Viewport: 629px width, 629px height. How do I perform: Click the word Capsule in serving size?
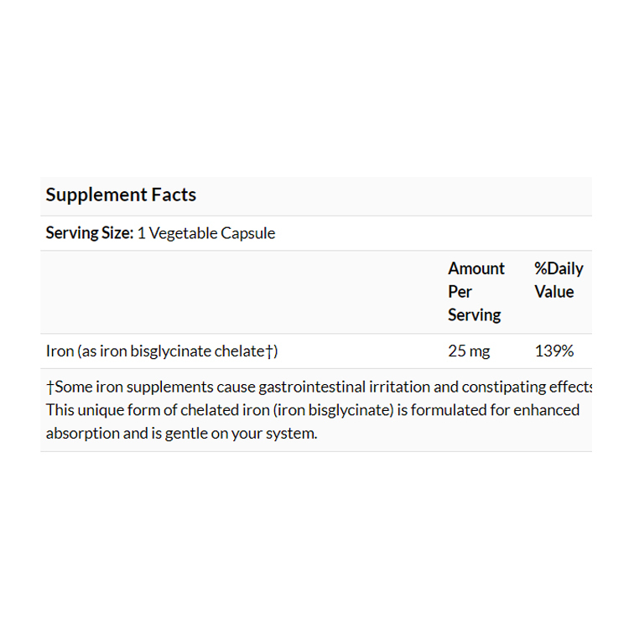pyautogui.click(x=247, y=233)
